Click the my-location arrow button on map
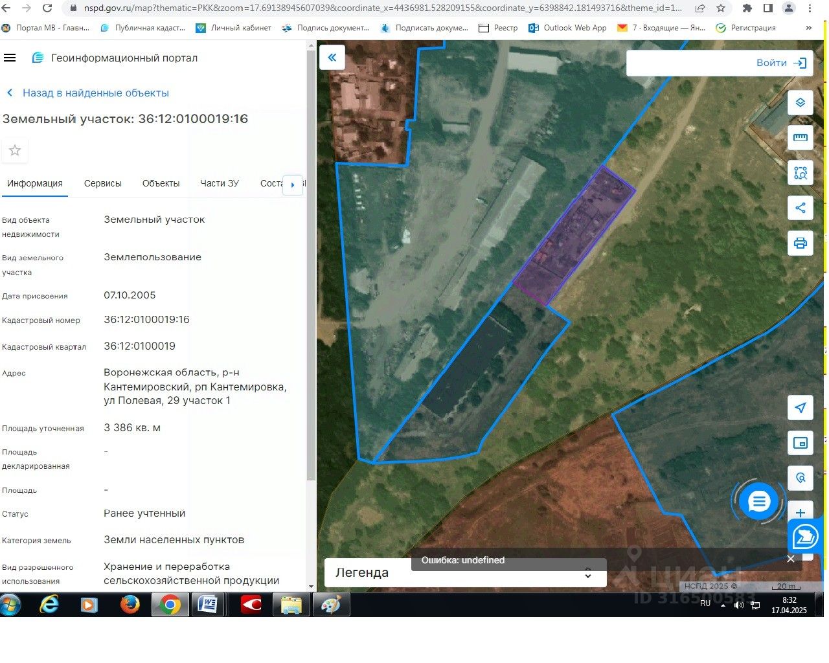 (x=801, y=408)
